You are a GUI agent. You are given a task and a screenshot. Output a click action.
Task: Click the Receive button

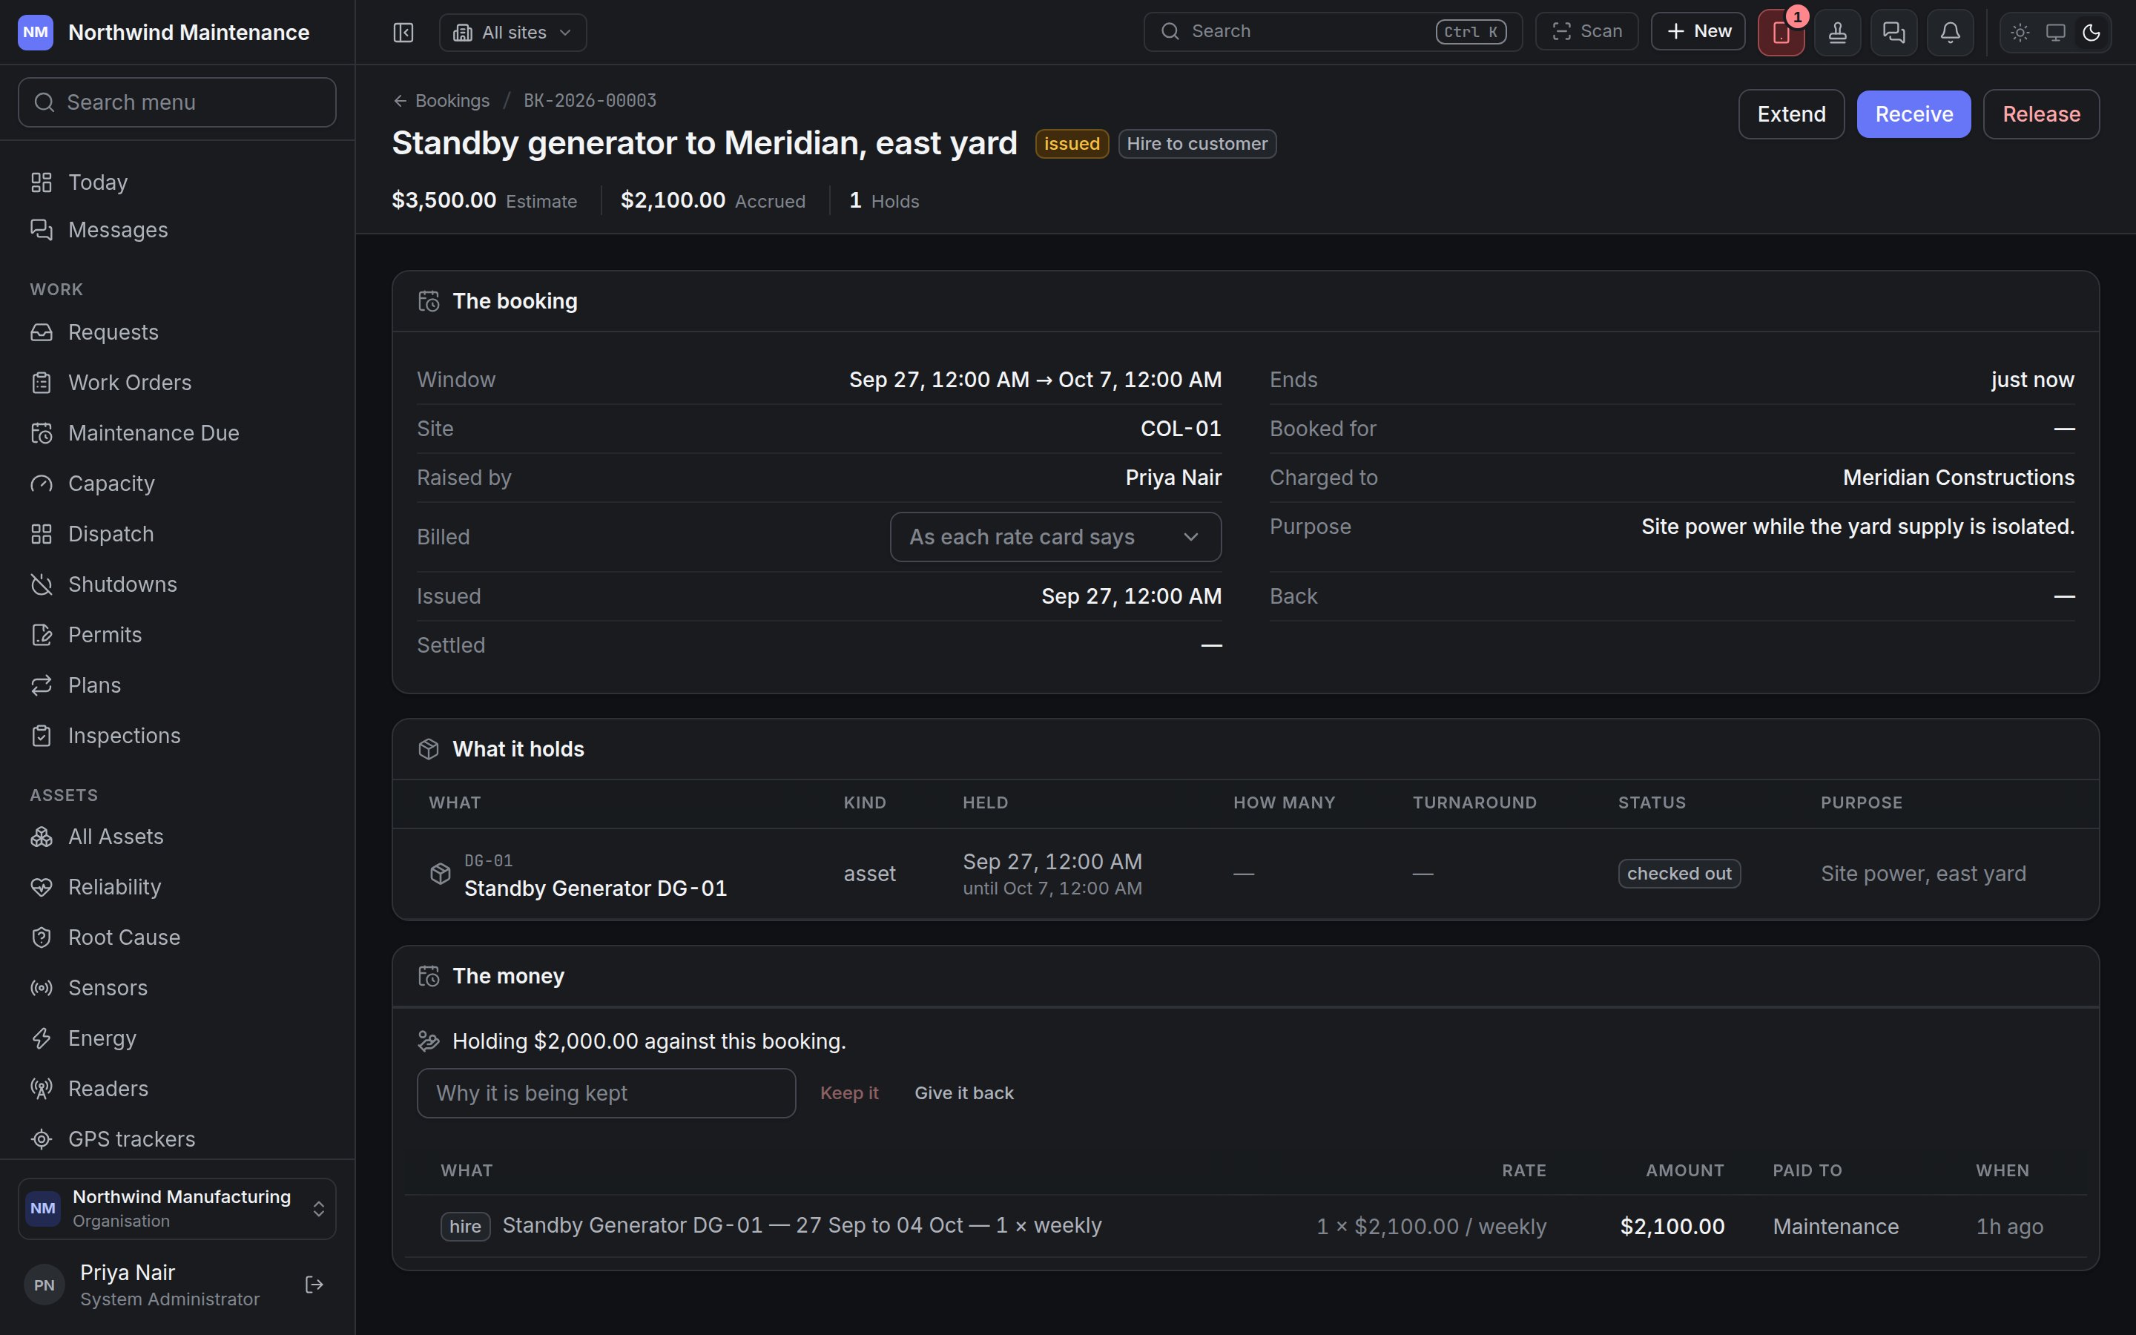coord(1913,114)
